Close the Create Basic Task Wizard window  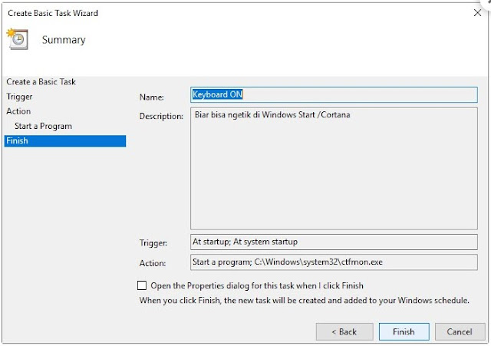477,13
